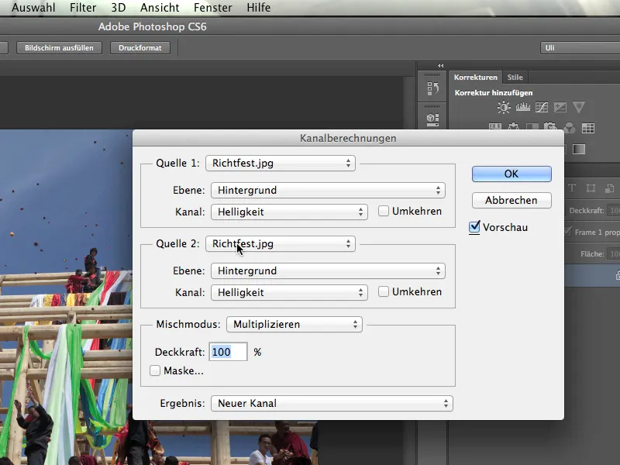Add a Brightness/Contrast adjustment (sun icon)

tap(504, 107)
